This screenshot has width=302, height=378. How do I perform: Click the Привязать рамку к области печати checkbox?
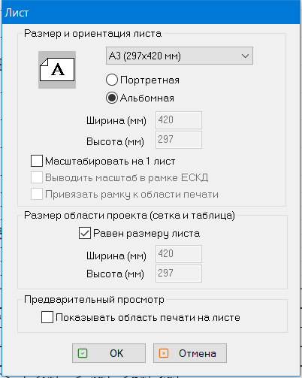coord(37,194)
